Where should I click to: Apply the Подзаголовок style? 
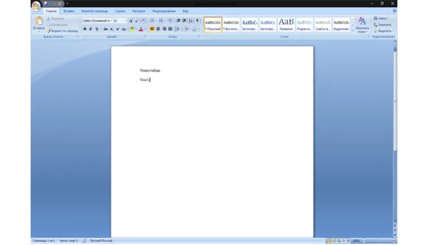(304, 25)
